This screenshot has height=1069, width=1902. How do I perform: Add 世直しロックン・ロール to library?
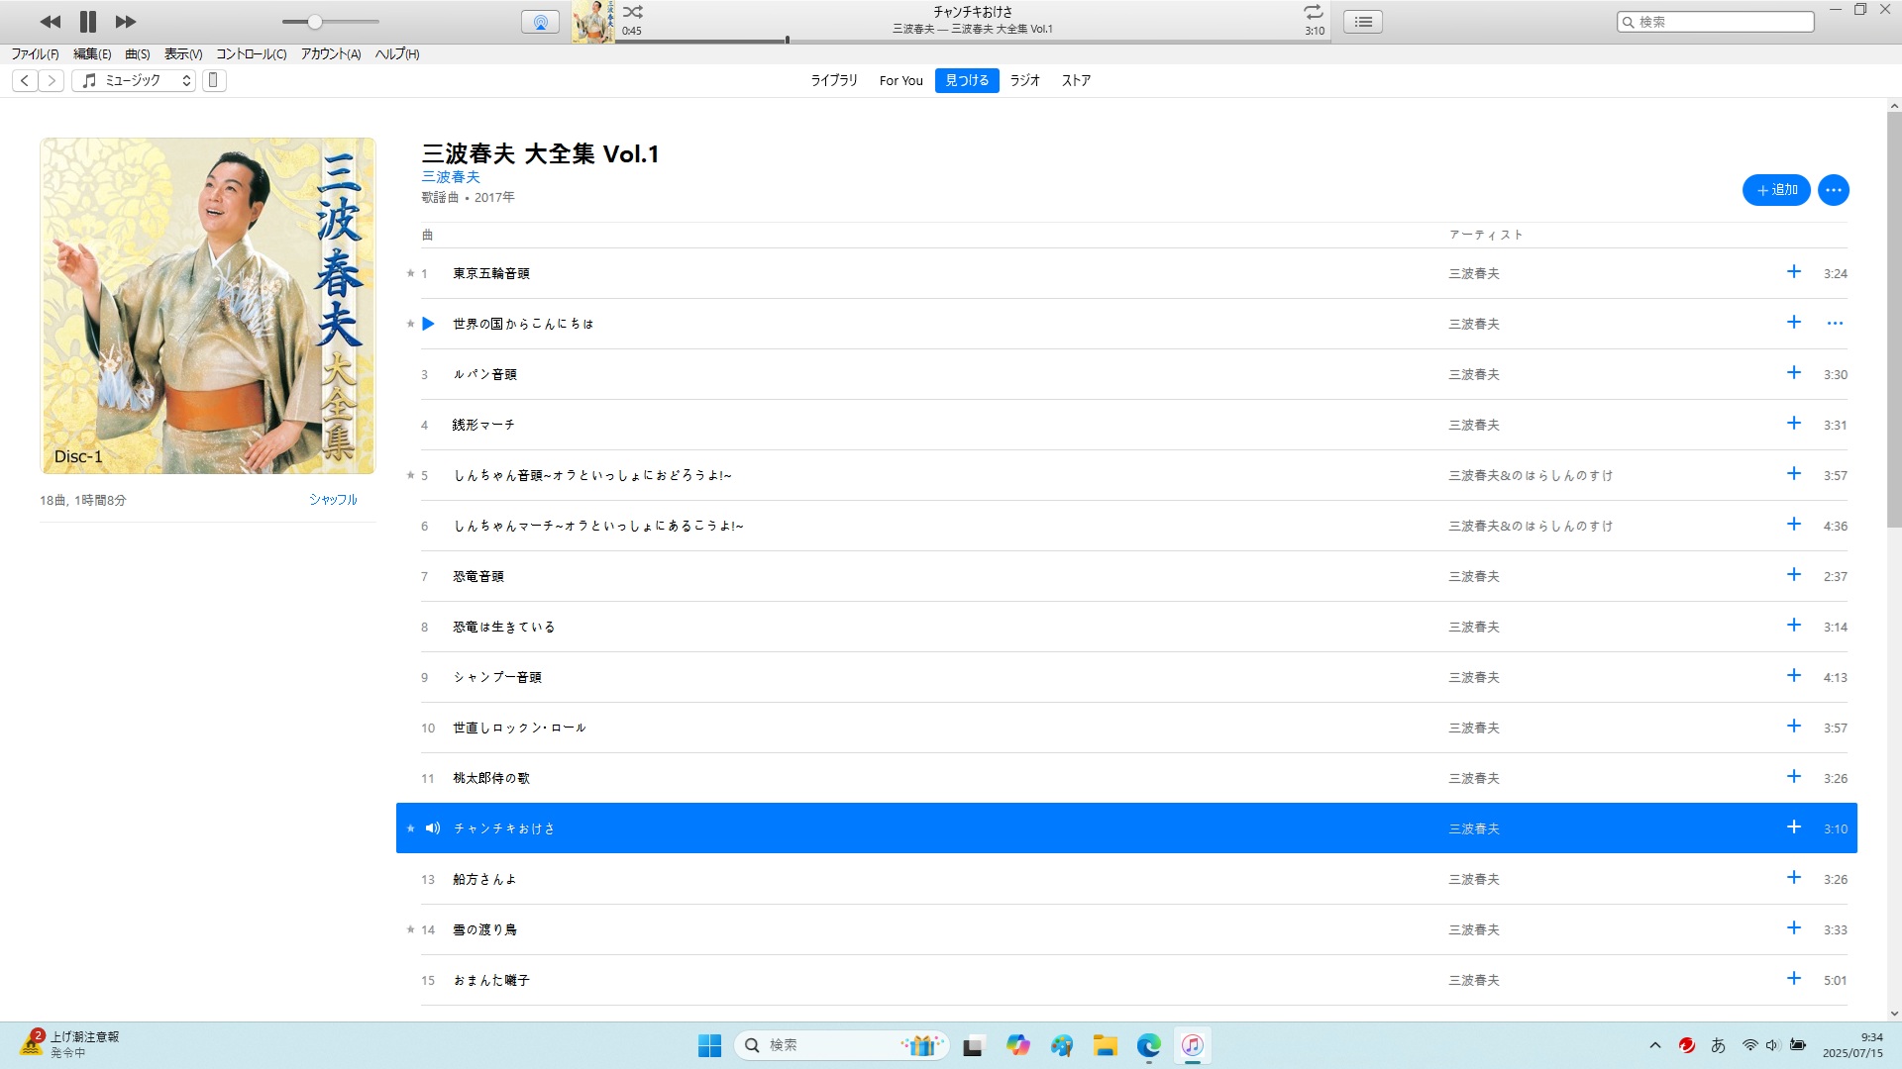click(x=1794, y=727)
